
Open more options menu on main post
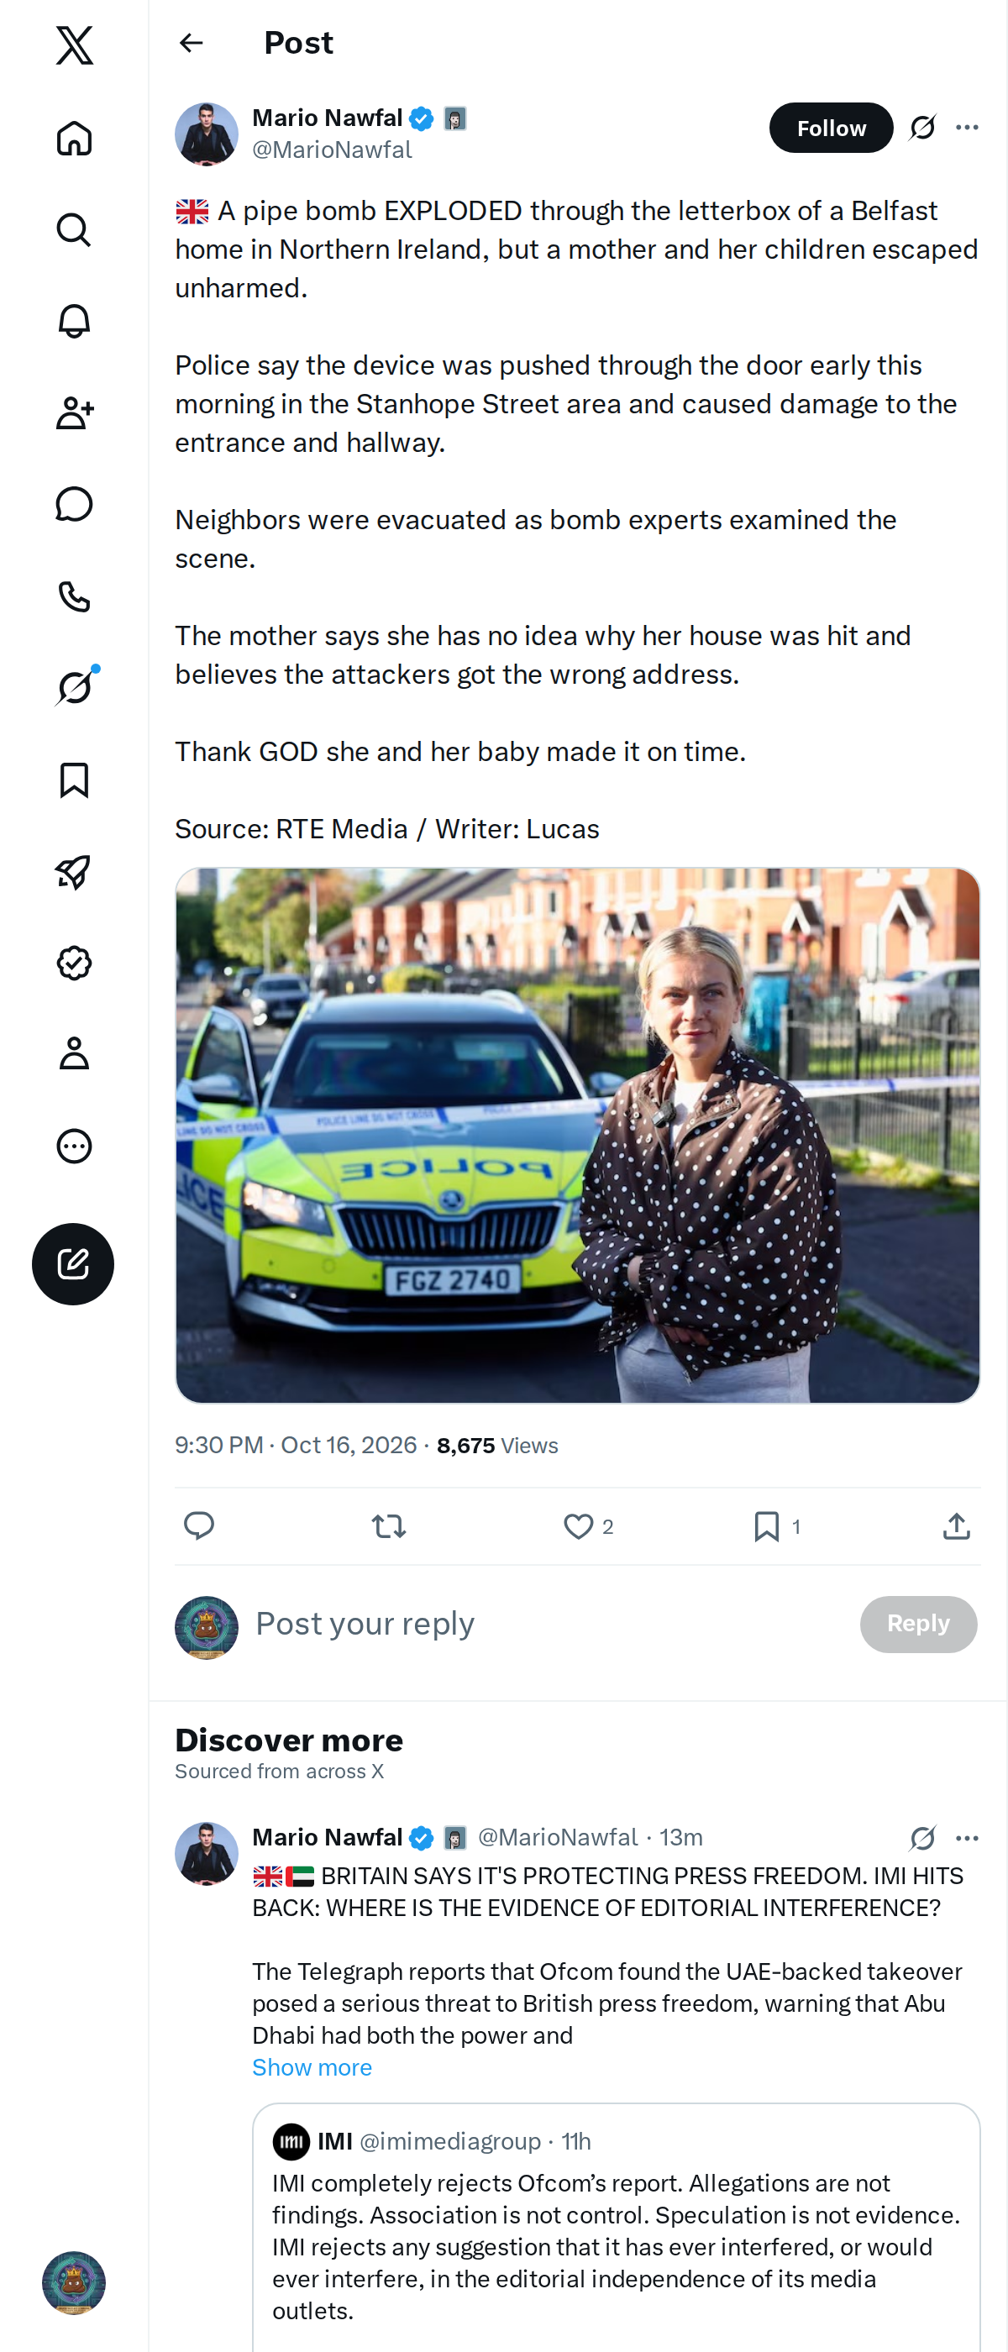(x=967, y=128)
